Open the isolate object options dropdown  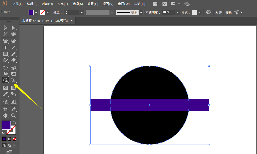click(x=242, y=12)
